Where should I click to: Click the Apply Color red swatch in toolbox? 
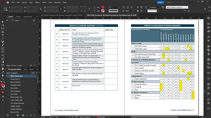tap(3, 92)
